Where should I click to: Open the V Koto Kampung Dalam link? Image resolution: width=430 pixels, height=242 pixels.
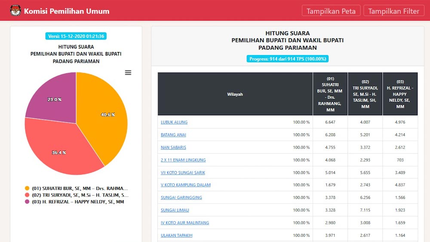click(185, 185)
